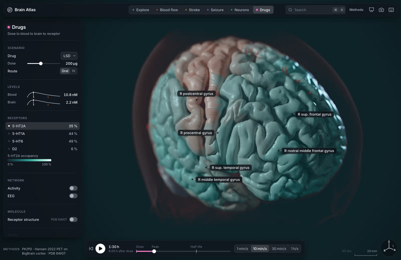
Task: Click the PK/PD Hansen 2022 methods text
Action: coord(45,251)
